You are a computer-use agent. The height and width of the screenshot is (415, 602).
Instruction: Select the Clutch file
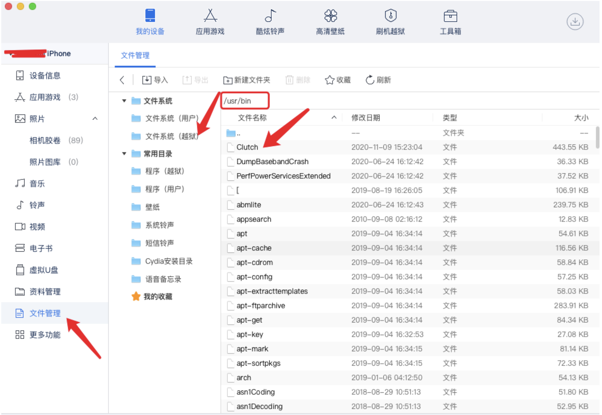409,147
